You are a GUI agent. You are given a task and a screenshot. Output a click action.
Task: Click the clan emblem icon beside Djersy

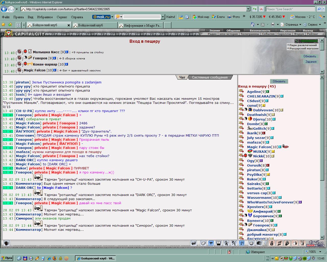click(250, 119)
